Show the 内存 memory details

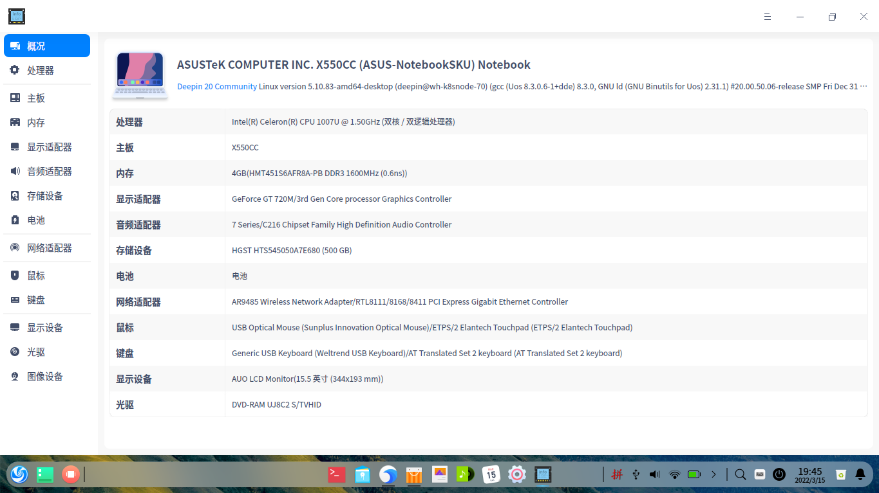(47, 122)
